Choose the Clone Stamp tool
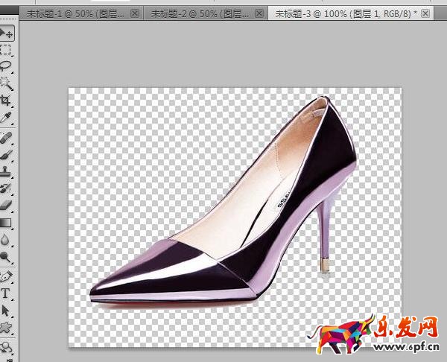 click(x=7, y=171)
